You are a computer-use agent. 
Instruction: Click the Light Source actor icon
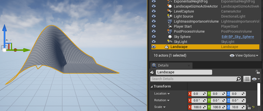[170, 16]
